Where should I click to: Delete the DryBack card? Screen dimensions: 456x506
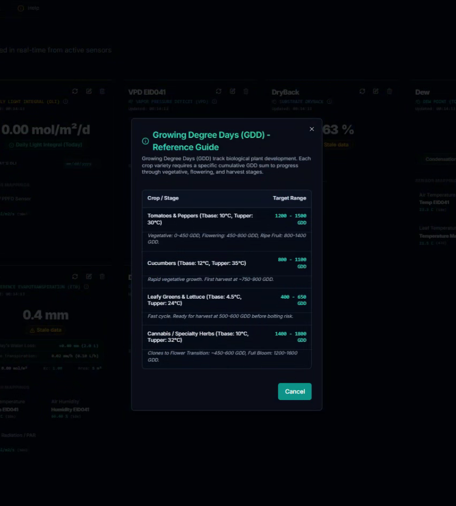(389, 91)
